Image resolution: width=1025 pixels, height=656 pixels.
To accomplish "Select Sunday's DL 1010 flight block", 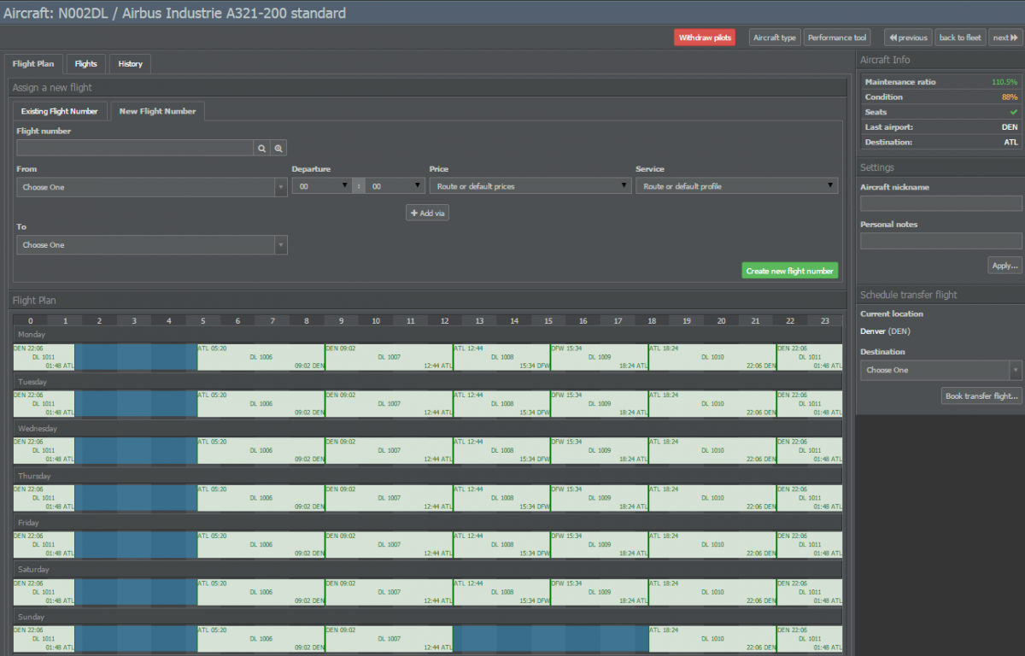I will coord(712,639).
